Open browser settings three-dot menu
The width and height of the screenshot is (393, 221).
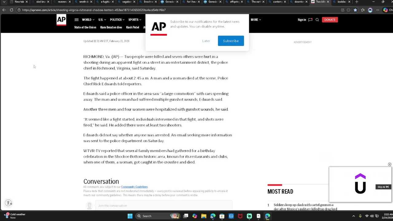pyautogui.click(x=378, y=10)
